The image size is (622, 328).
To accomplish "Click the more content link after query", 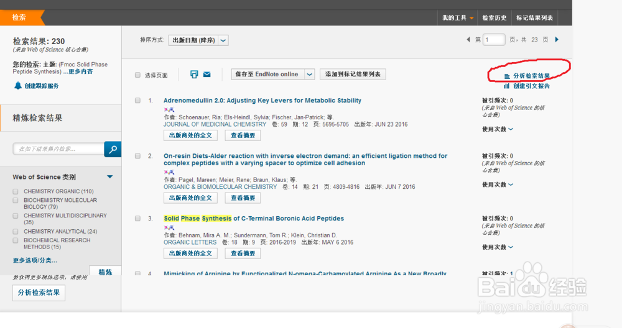I will [78, 71].
